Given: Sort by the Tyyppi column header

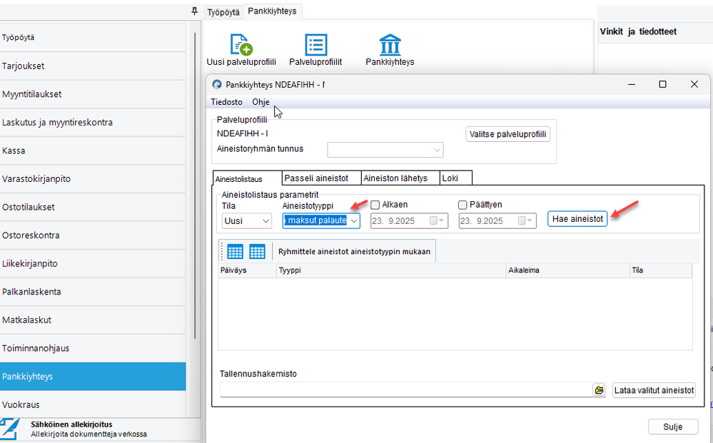Looking at the screenshot, I should tap(391, 270).
